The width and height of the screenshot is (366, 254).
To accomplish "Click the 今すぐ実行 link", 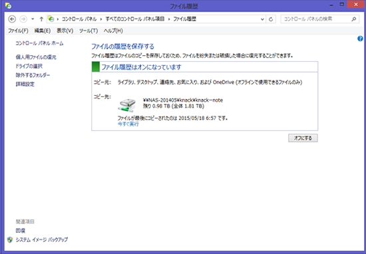I will (x=128, y=124).
